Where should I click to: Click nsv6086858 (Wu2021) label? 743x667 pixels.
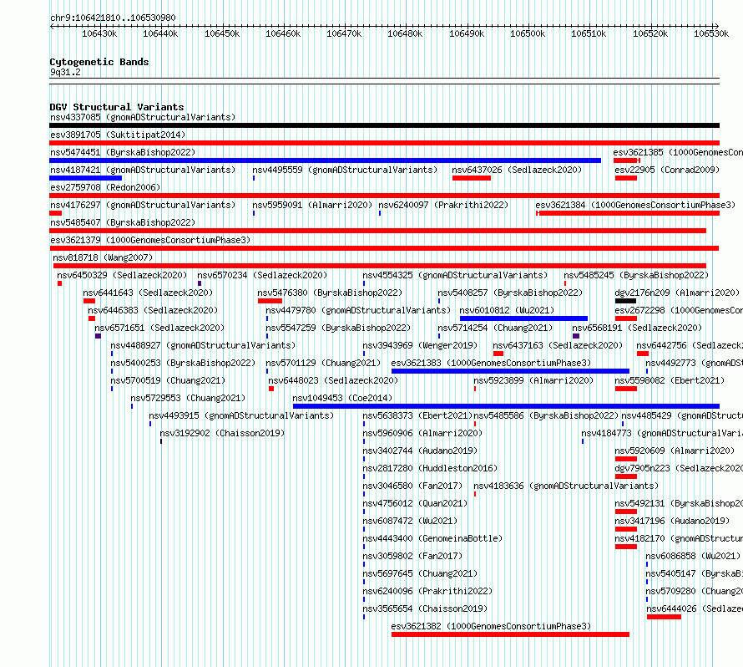click(693, 556)
